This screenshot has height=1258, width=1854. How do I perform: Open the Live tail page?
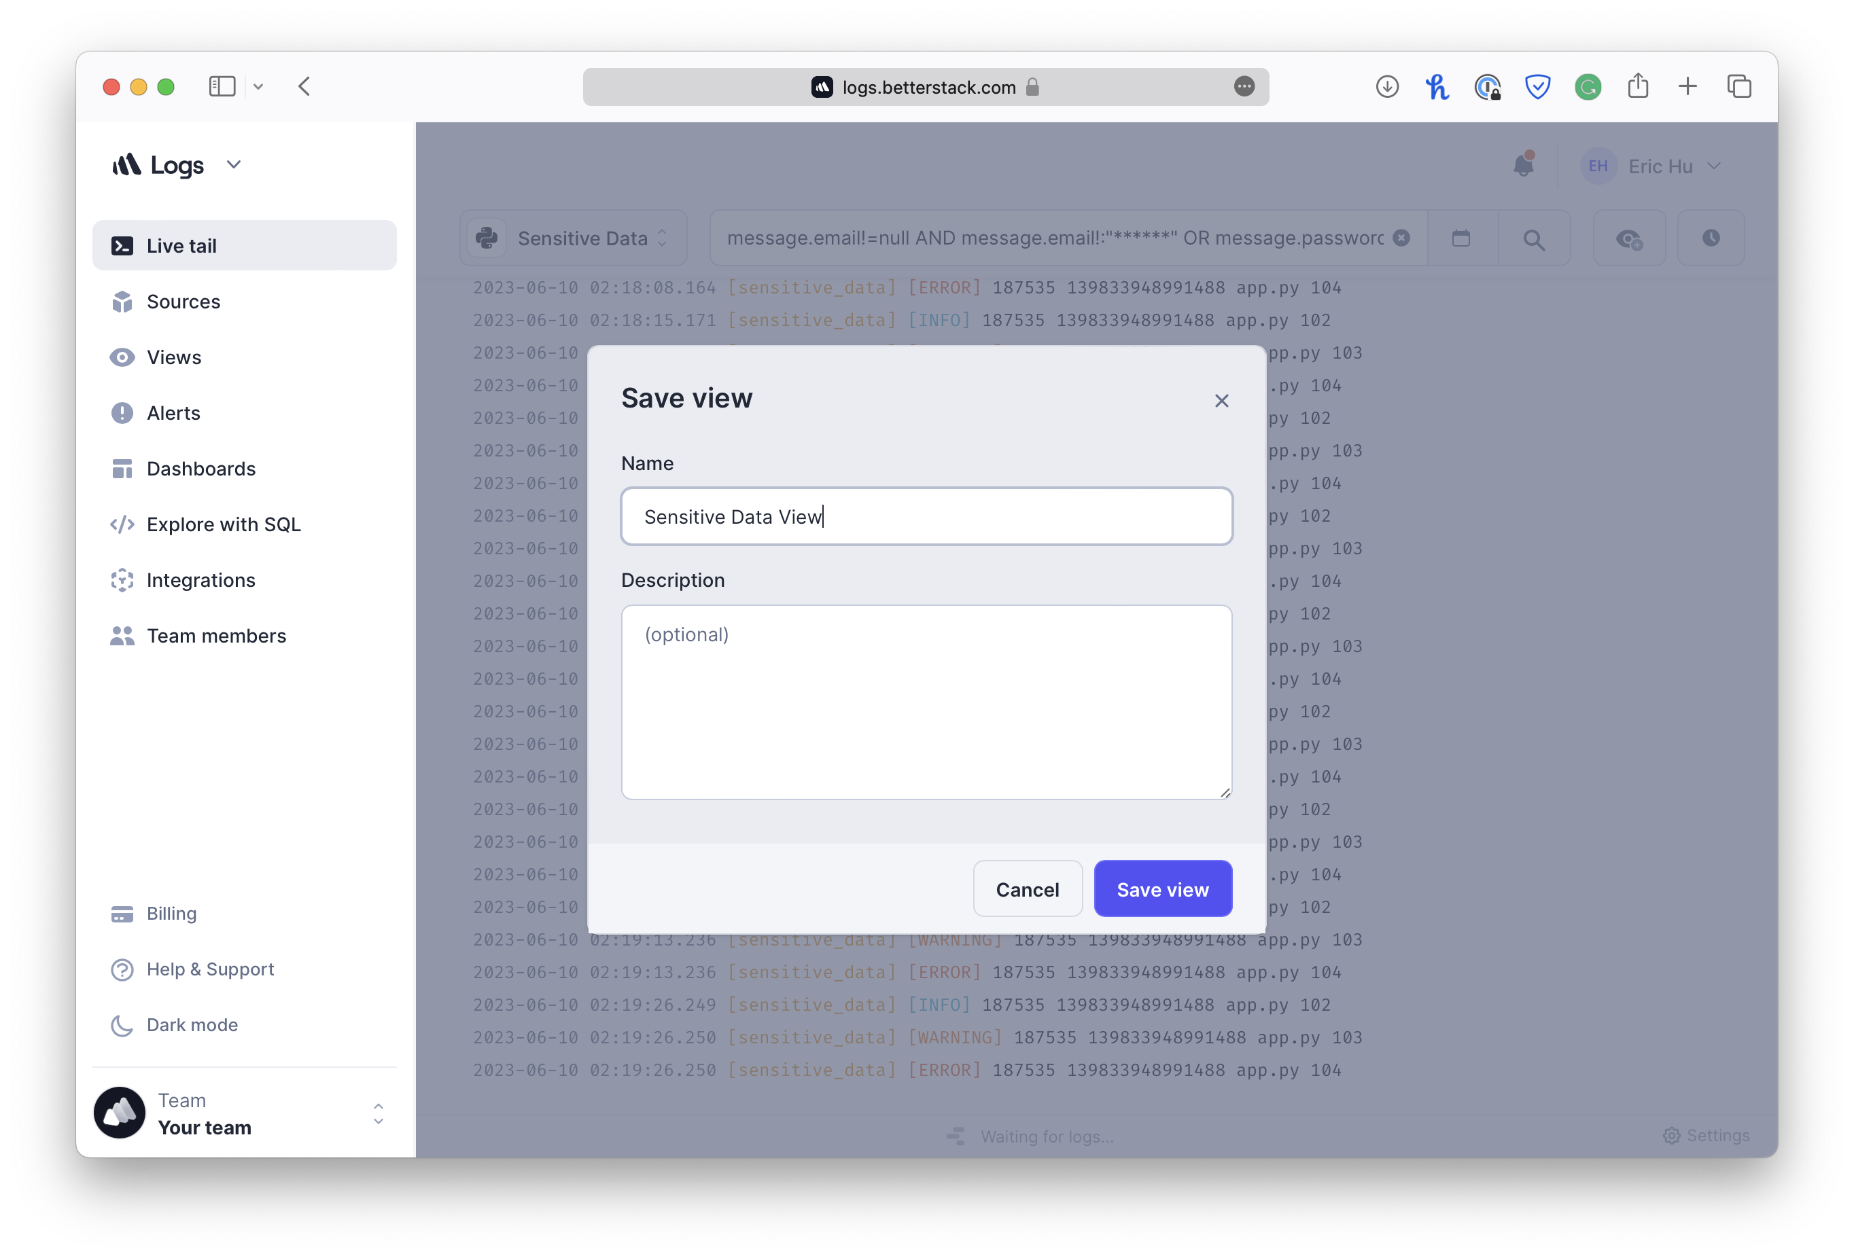pos(244,245)
